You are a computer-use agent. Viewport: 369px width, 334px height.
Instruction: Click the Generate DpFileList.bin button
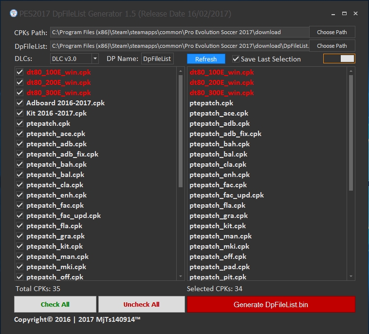click(x=271, y=304)
